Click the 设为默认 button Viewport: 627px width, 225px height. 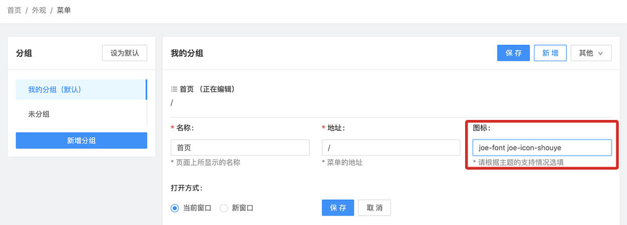(125, 53)
